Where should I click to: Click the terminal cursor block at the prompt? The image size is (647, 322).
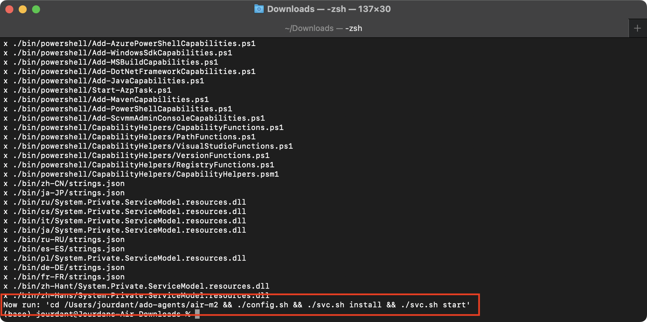[197, 314]
